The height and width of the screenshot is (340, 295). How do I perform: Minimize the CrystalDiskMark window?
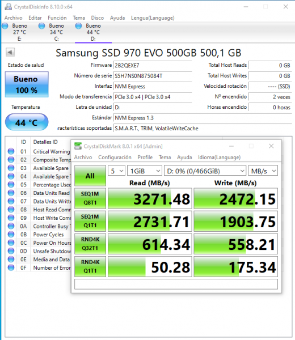[x=231, y=146]
